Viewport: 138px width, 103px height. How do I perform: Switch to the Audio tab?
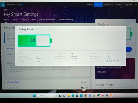click(x=15, y=20)
